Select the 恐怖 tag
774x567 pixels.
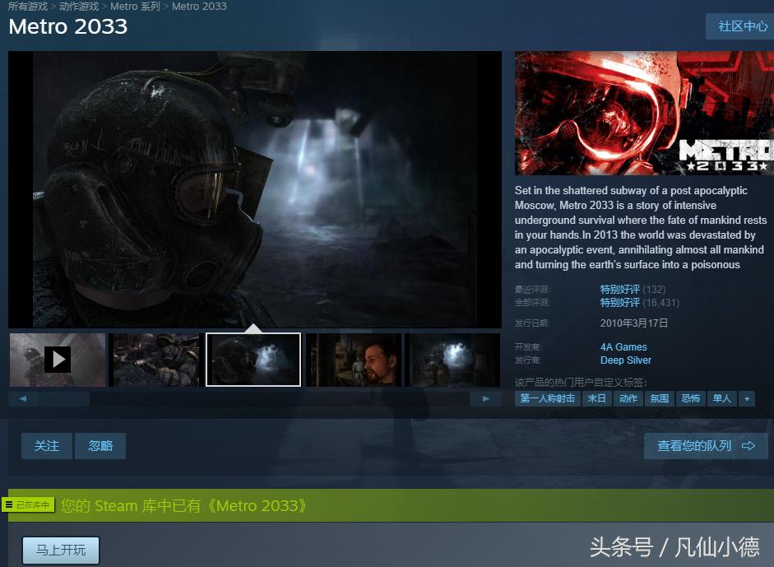pos(690,398)
